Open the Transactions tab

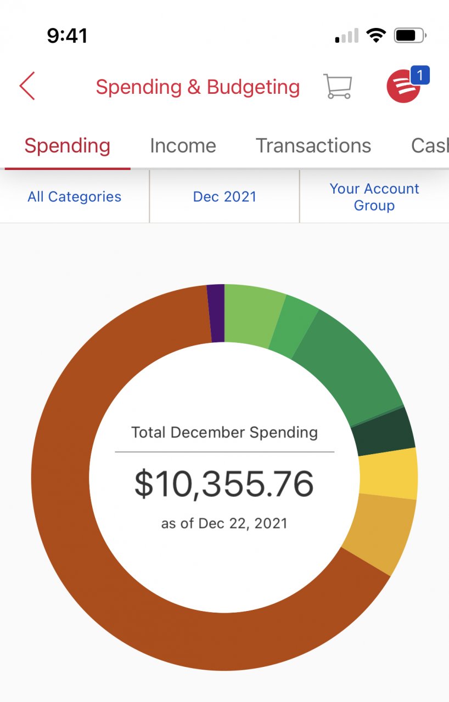point(313,146)
